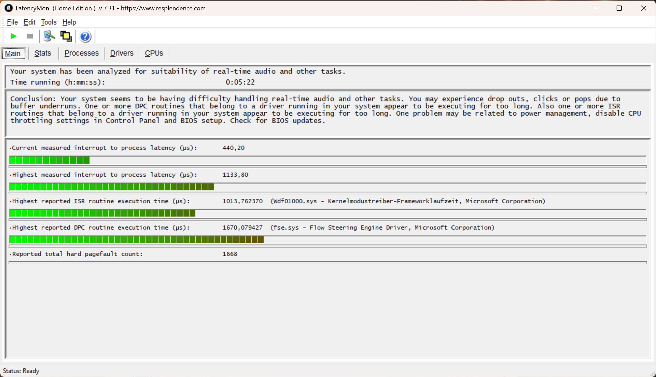This screenshot has height=377, width=656.
Task: Switch to the Processes tab
Action: [x=82, y=53]
